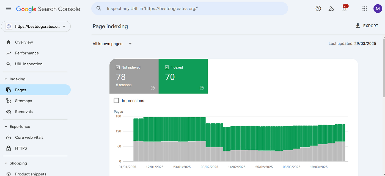The image size is (385, 176).
Task: Collapse the Experience section
Action: [6, 127]
